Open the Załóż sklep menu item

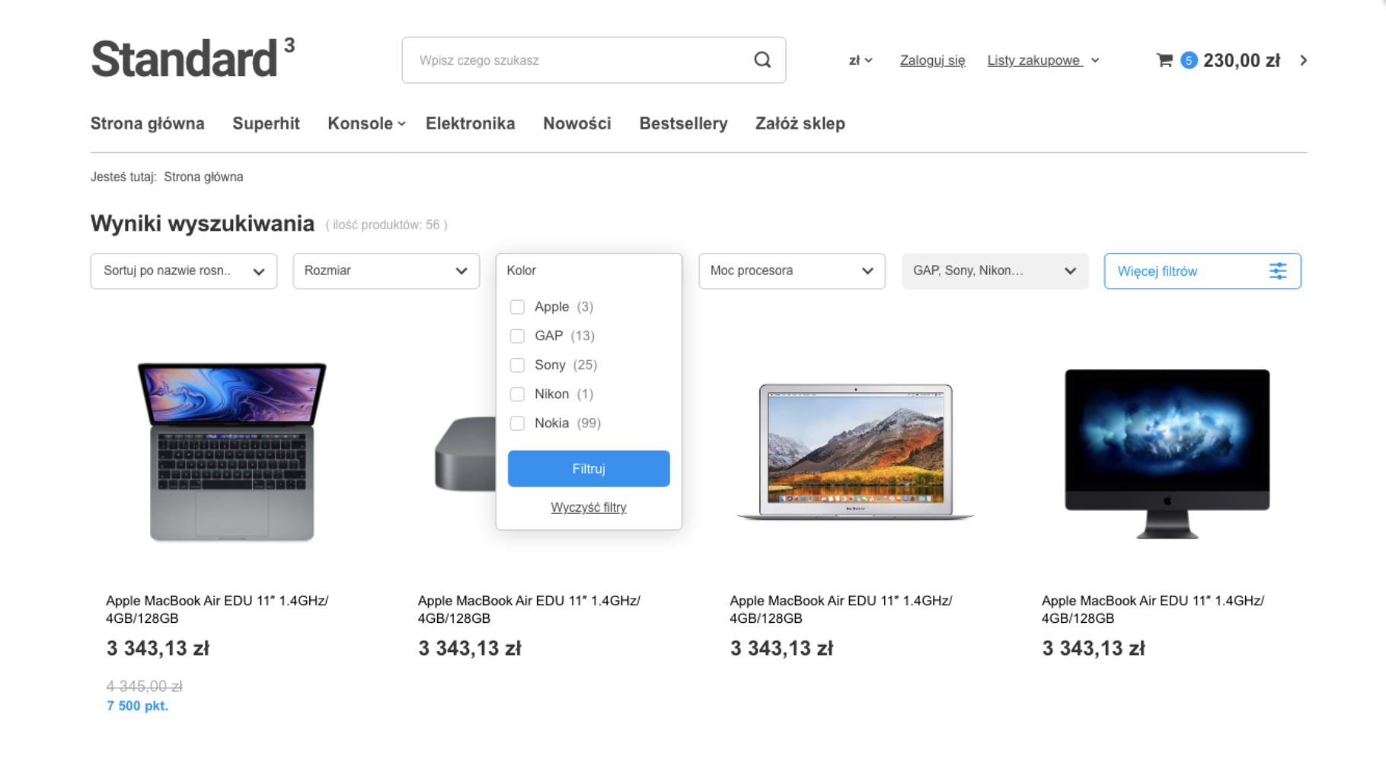(800, 123)
